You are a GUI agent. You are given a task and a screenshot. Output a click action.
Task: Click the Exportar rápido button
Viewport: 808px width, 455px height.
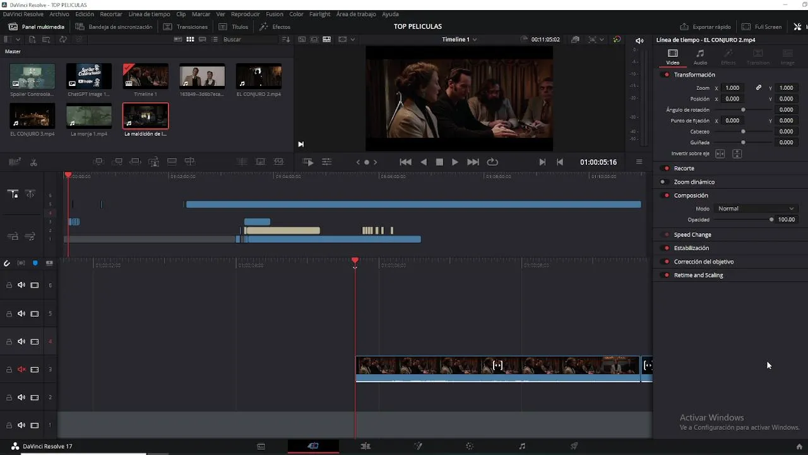pos(705,27)
